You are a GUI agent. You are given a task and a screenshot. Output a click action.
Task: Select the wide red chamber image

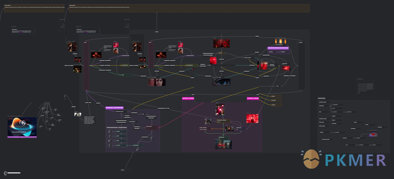[222, 43]
